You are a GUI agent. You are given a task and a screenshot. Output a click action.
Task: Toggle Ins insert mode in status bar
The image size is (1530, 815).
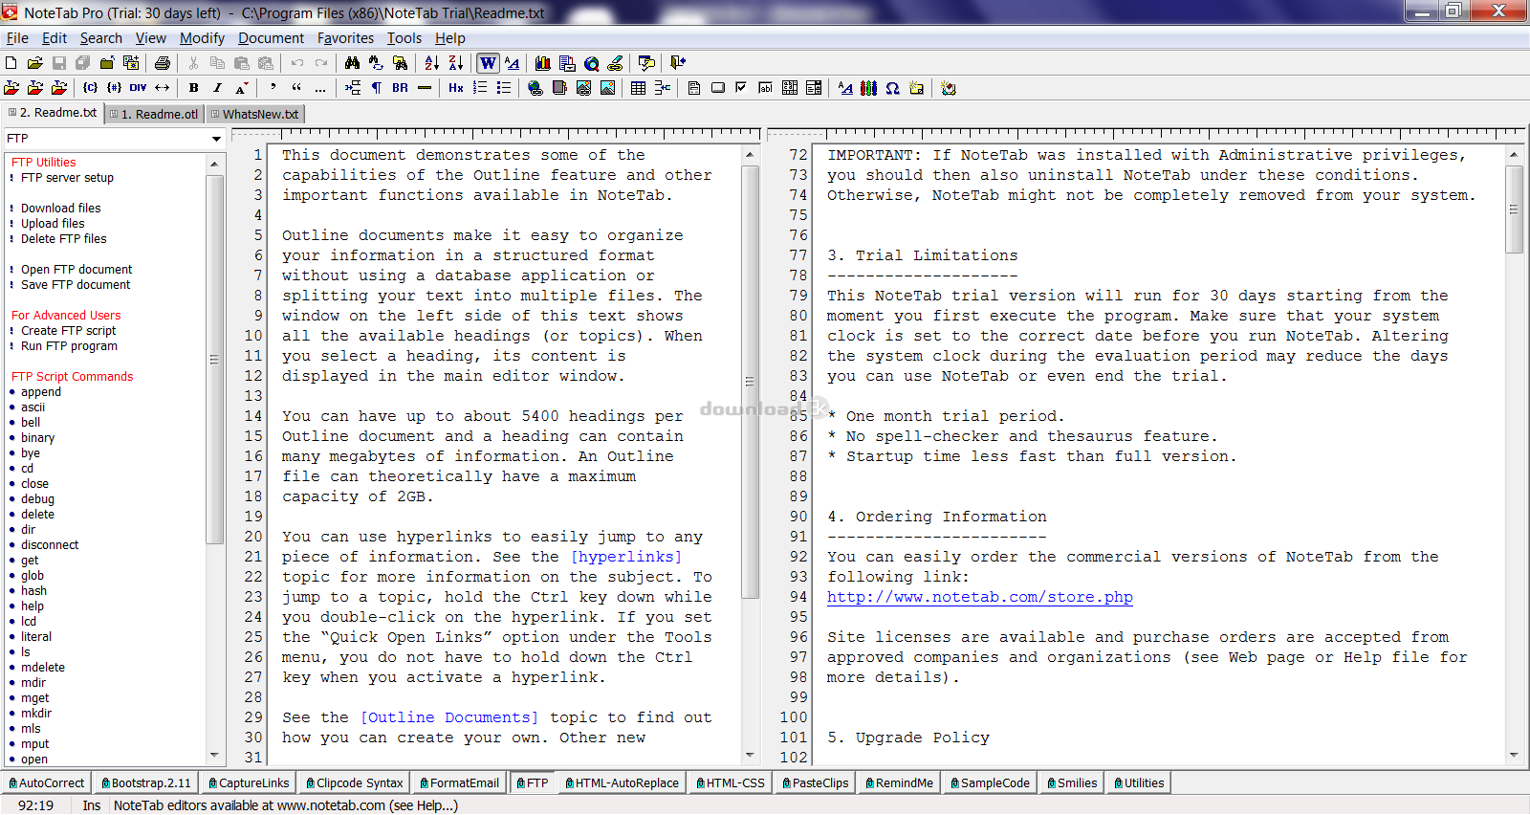click(91, 805)
